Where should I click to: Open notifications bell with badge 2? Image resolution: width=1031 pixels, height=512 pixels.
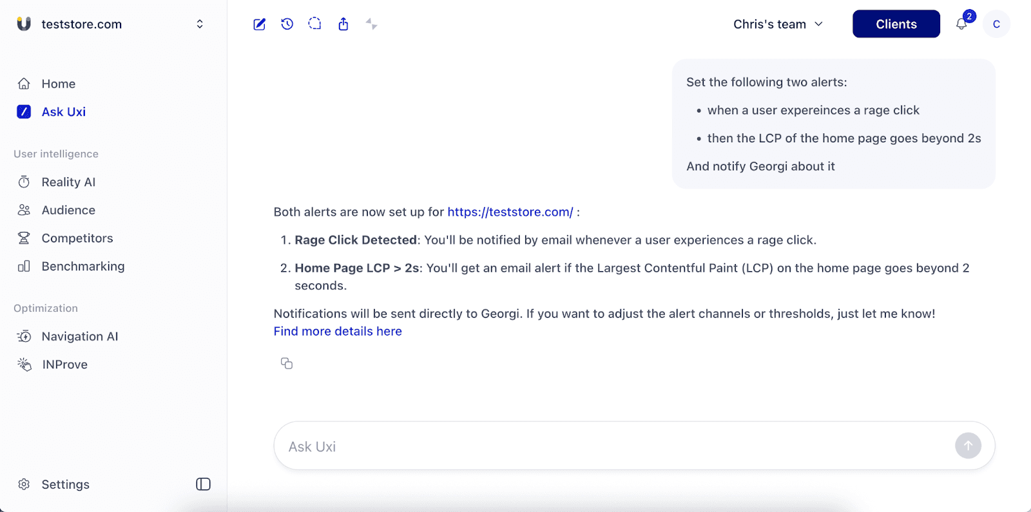pyautogui.click(x=962, y=24)
